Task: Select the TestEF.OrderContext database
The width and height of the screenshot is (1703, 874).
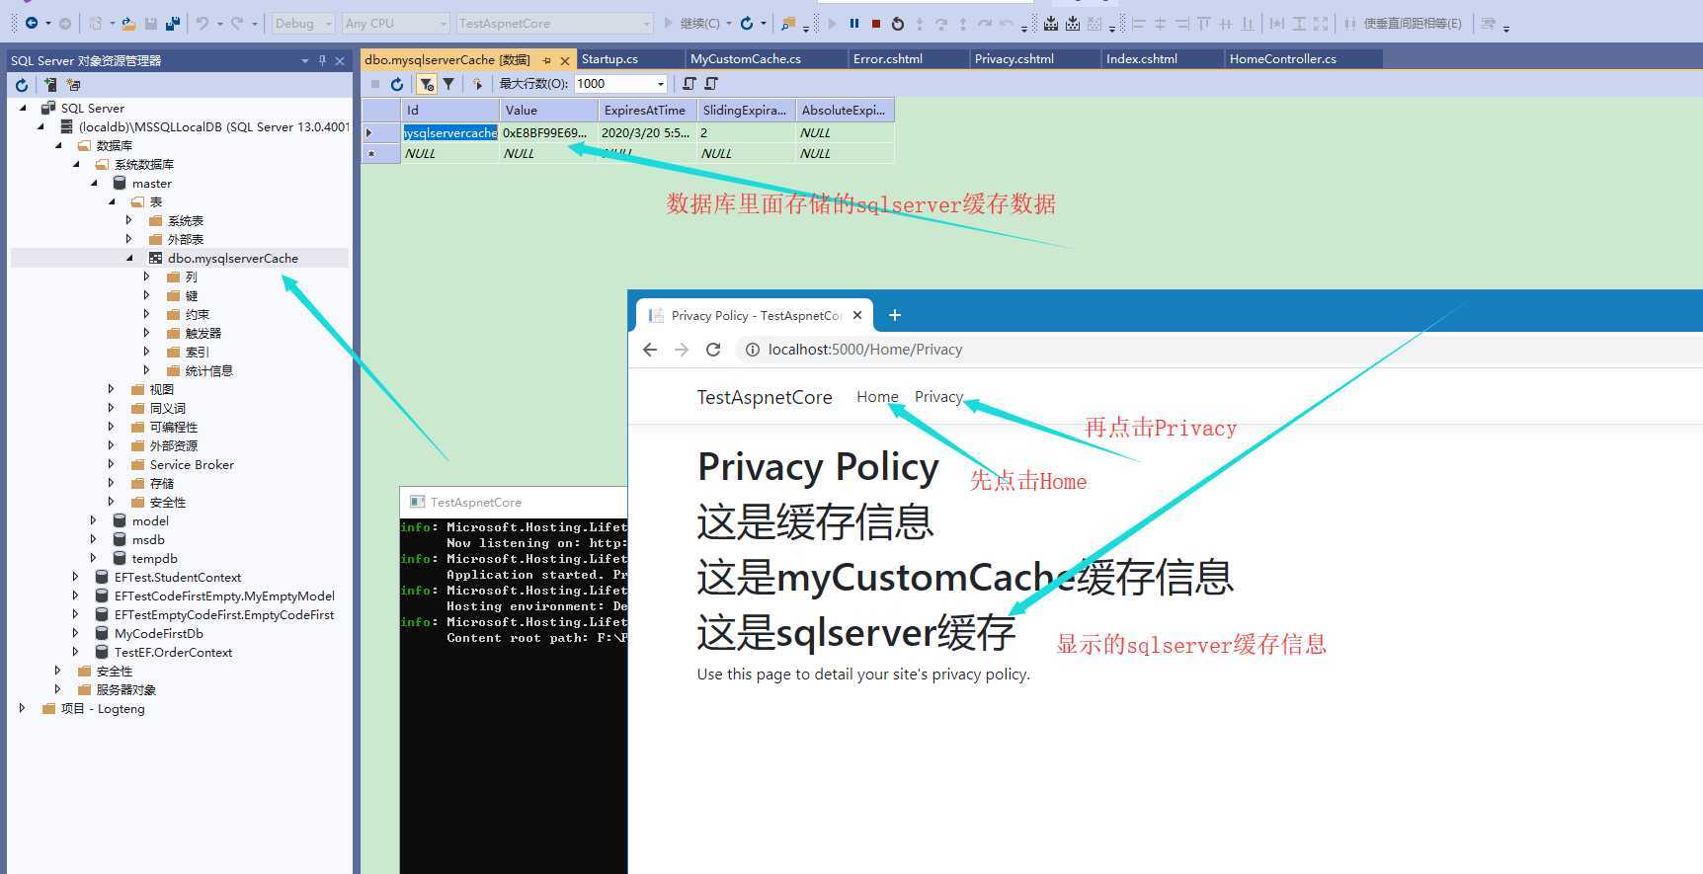Action: tap(173, 652)
